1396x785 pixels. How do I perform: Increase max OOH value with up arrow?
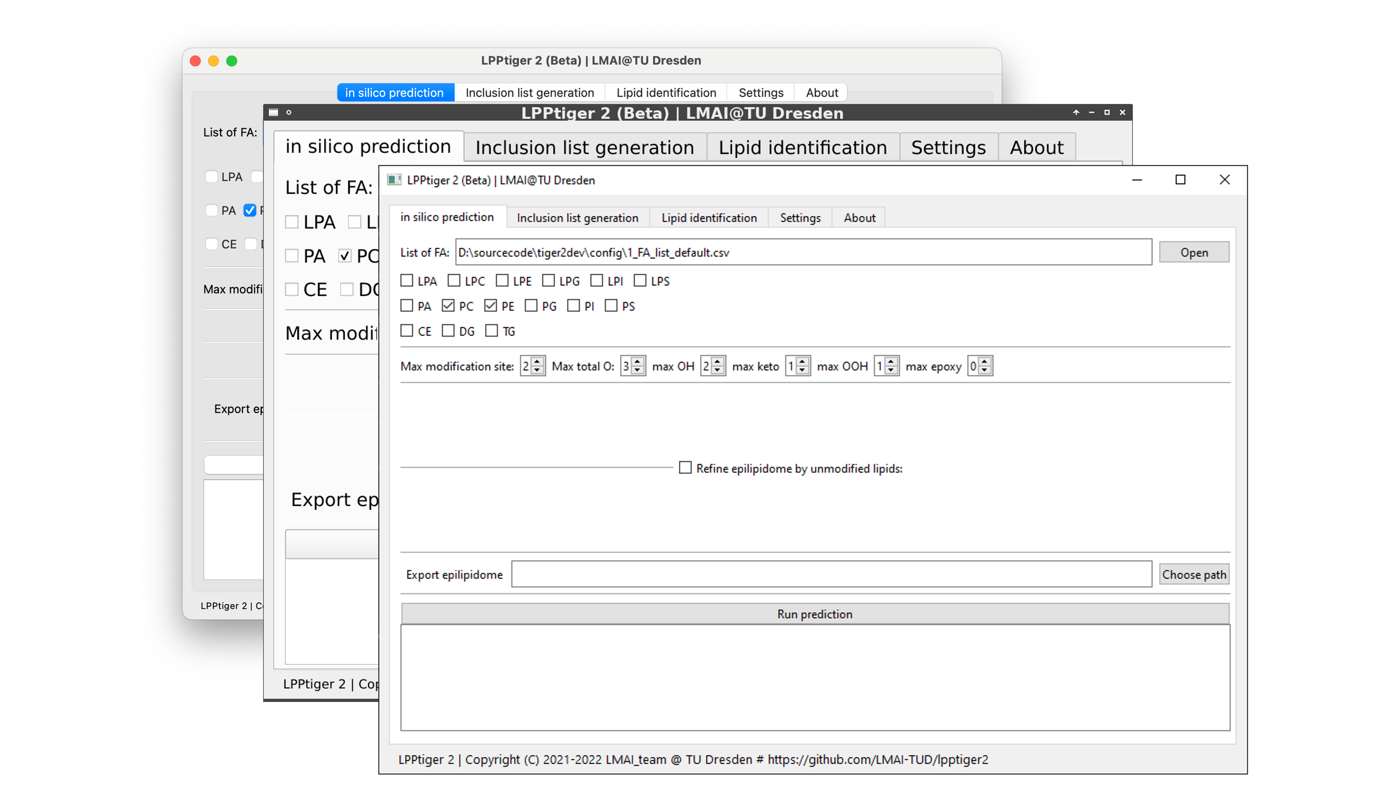pos(891,361)
